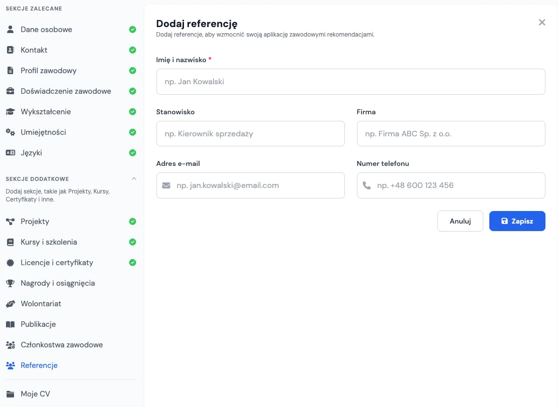Click the diagram icon beside Projekty
This screenshot has height=407, width=558.
(11, 222)
